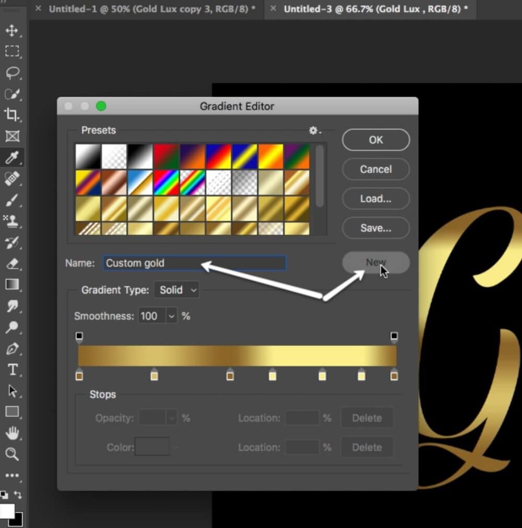Select the History Brush tool
The image size is (522, 528).
[x=12, y=243]
